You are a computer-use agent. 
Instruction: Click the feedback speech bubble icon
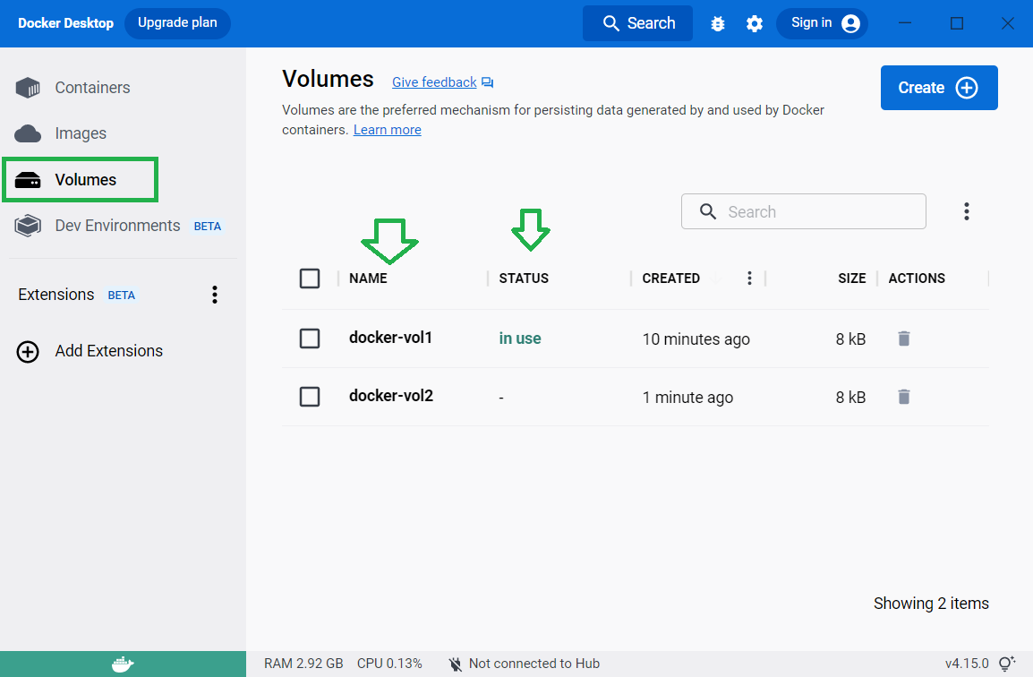tap(488, 82)
